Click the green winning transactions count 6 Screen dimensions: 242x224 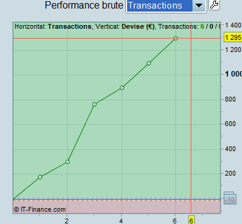[x=202, y=26]
